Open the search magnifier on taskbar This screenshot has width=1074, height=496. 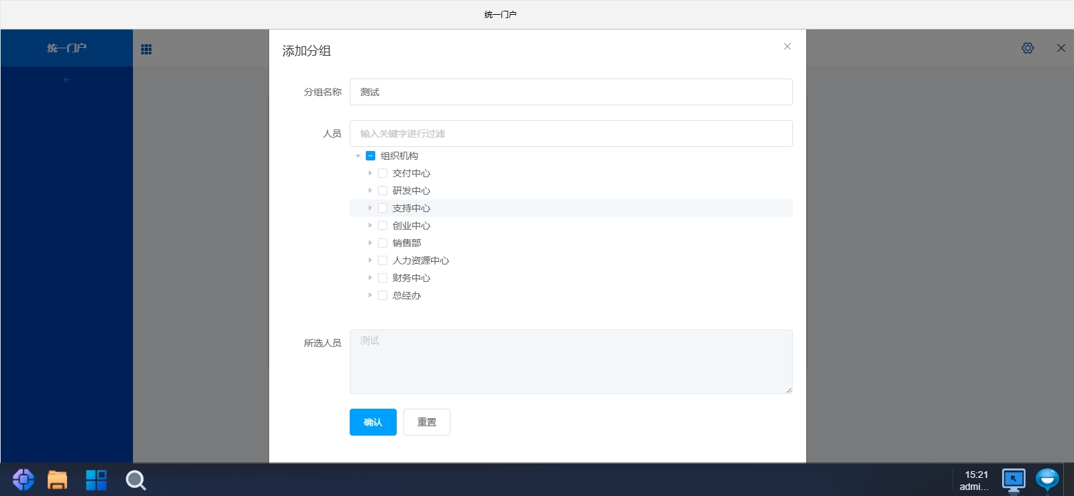[x=136, y=480]
